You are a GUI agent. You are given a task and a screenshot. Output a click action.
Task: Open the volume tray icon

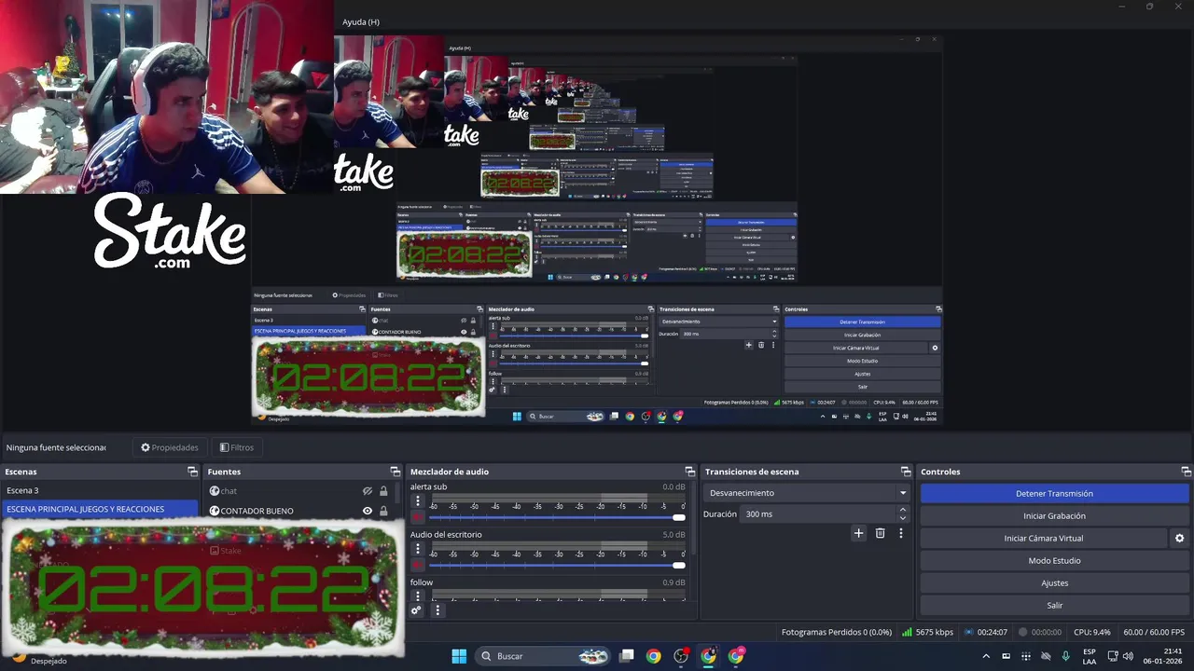(1129, 656)
